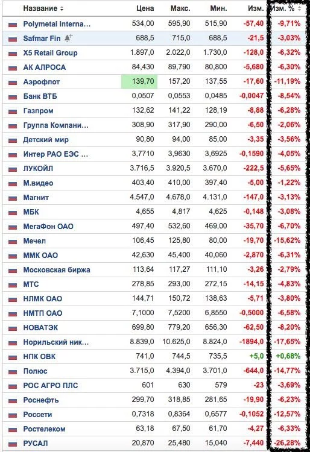Open the X5 Retail Group link
The width and height of the screenshot is (310, 452).
point(51,53)
